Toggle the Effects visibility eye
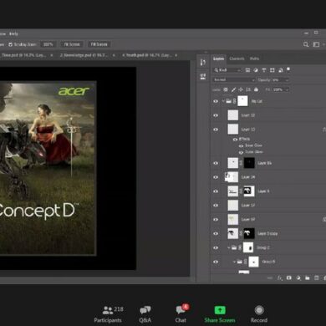 (x=235, y=140)
